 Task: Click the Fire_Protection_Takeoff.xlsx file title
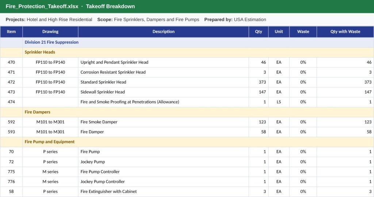coord(42,7)
